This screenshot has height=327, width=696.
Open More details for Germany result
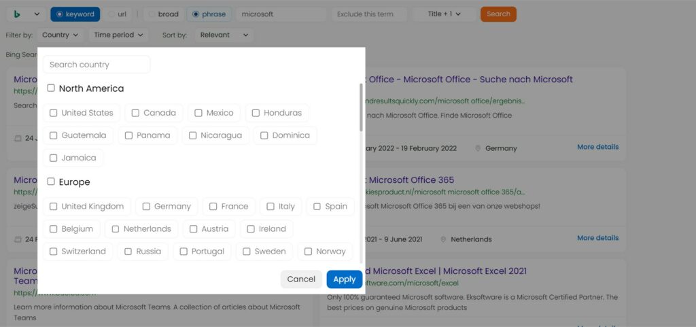click(597, 147)
